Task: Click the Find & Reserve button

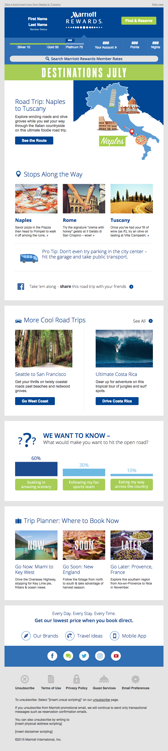Action: coord(139,21)
